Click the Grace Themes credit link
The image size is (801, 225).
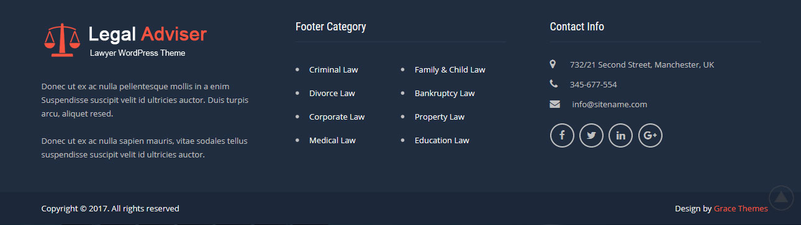[x=741, y=208]
